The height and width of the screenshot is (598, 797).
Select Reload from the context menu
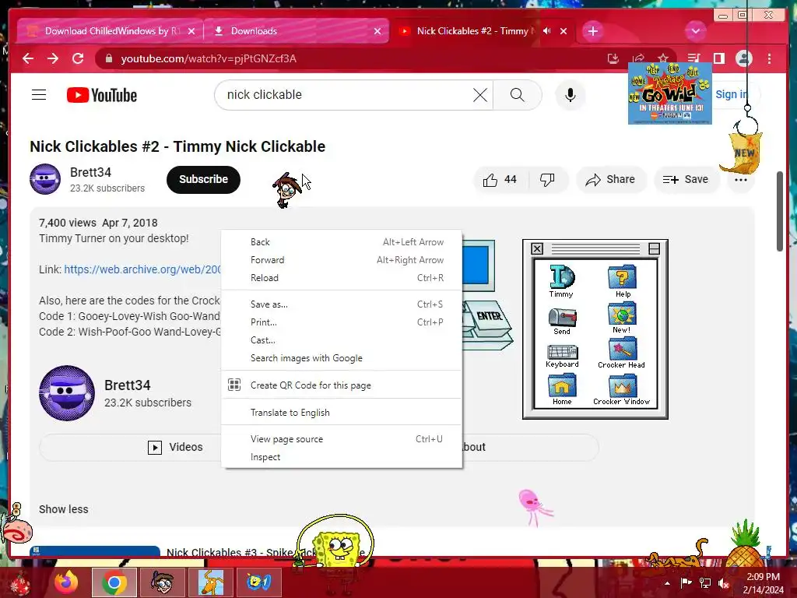click(x=341, y=278)
